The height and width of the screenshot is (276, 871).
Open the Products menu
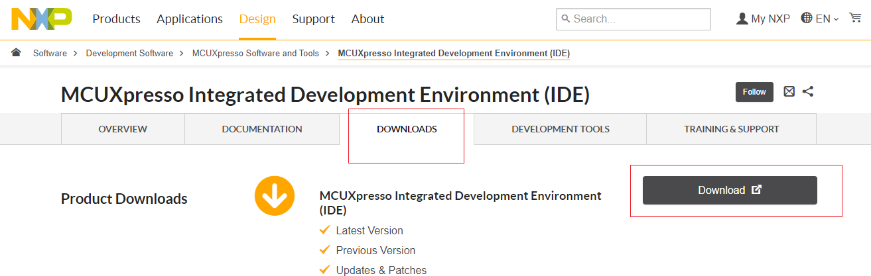point(116,19)
